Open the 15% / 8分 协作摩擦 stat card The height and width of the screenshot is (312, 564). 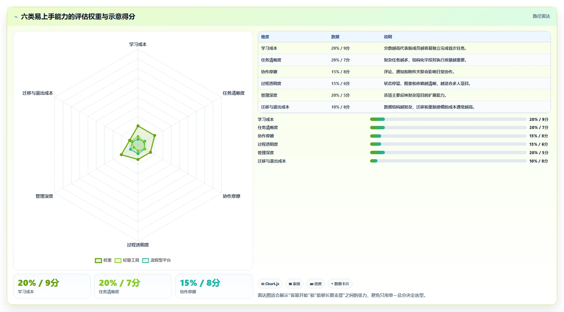214,286
